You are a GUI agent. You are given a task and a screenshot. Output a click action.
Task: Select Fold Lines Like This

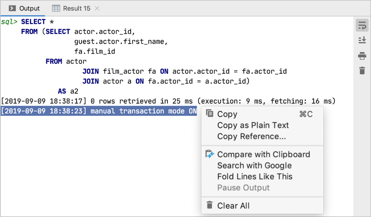tap(254, 176)
